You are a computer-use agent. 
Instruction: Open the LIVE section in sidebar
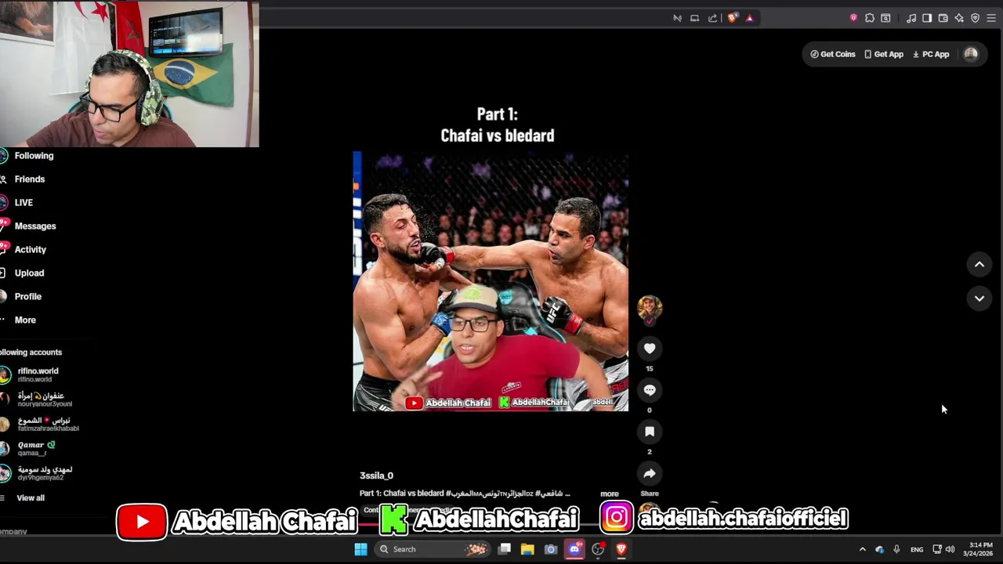coord(17,203)
